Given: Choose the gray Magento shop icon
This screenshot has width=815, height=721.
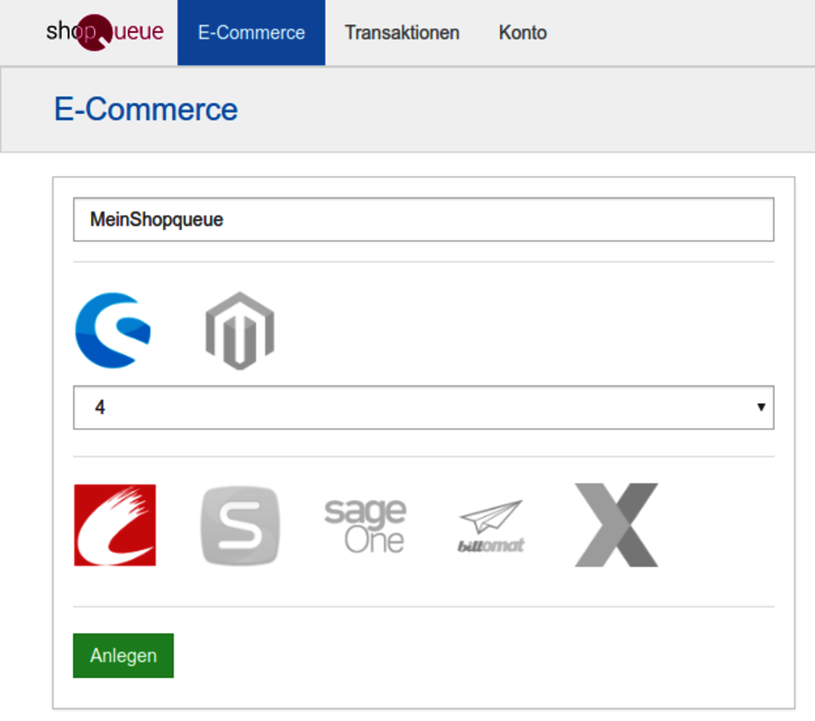Looking at the screenshot, I should click(239, 331).
